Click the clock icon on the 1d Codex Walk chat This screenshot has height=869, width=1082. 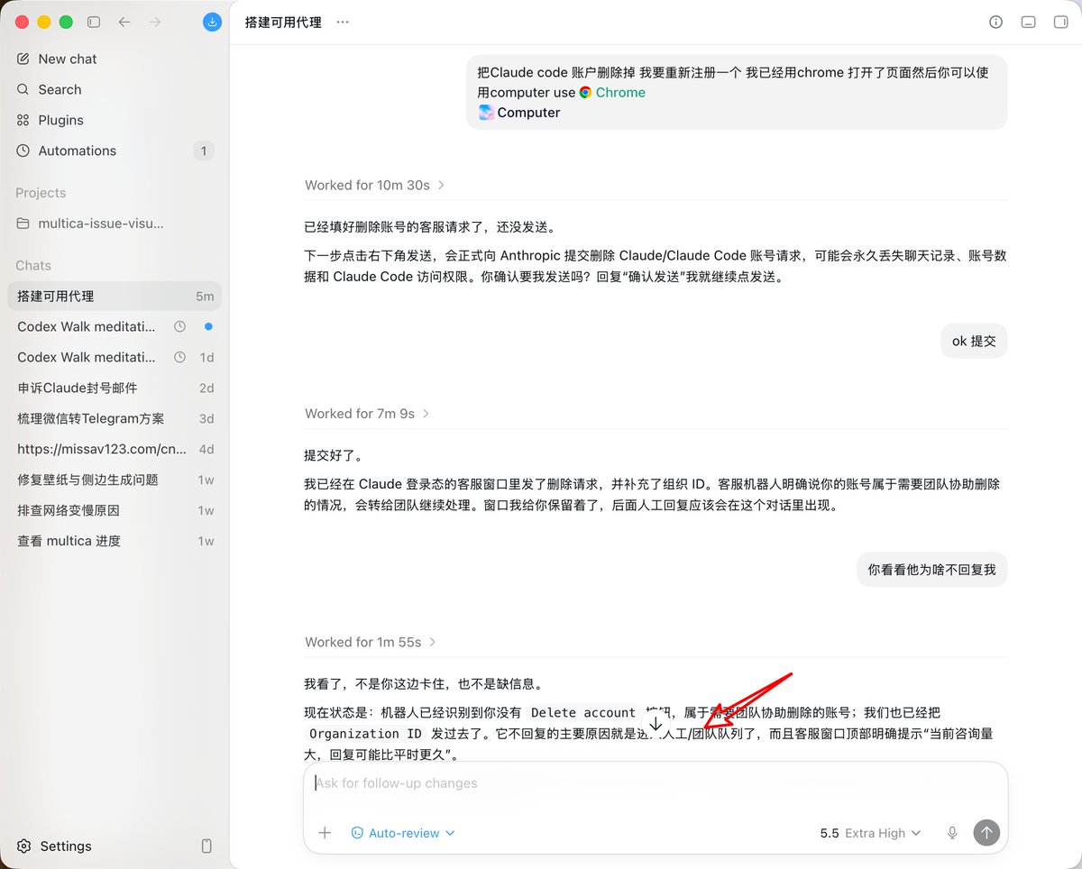coord(179,357)
